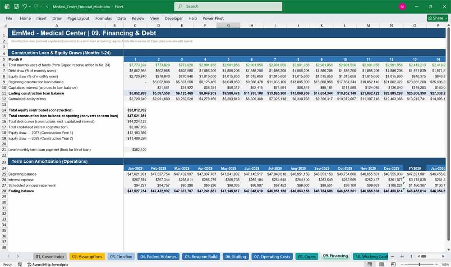Screen dimensions: 451x267
Task: Switch to 02. Assumptions sheet
Action: (x=87, y=256)
